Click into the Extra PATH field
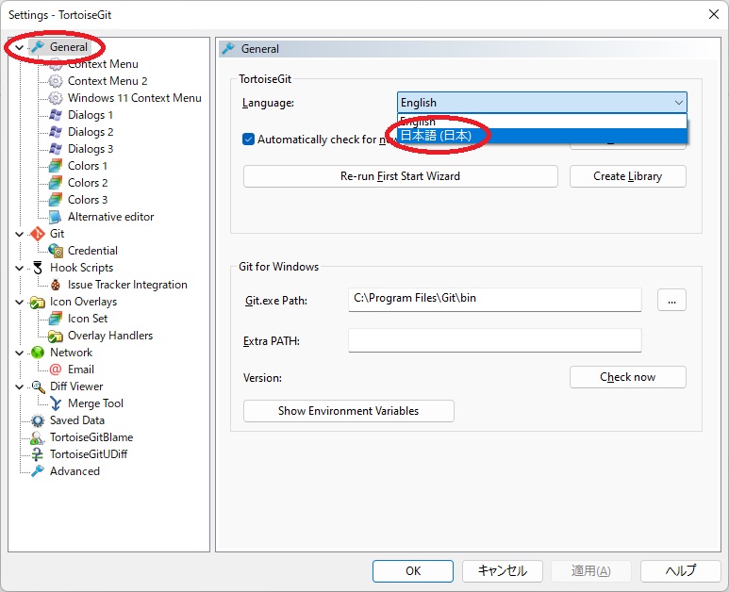Image resolution: width=729 pixels, height=592 pixels. pos(495,340)
